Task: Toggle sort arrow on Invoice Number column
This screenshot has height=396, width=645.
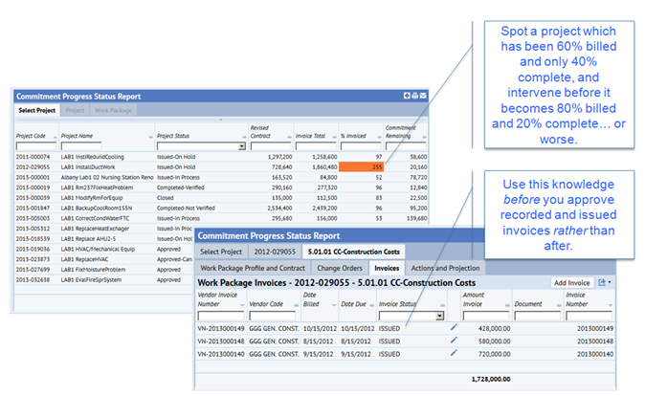Action: [x=610, y=305]
